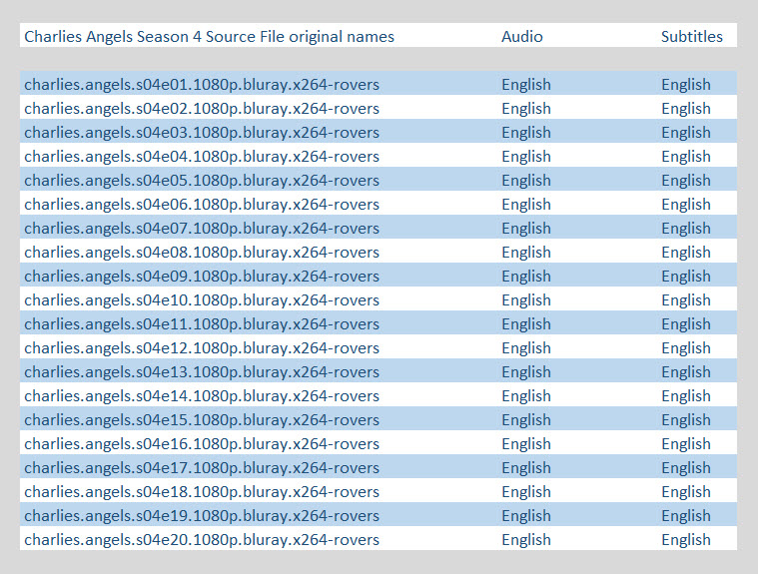758x574 pixels.
Task: Select file name charlies.angels.s04e09.1080p.bluray.x264-rovers
Action: [x=202, y=276]
